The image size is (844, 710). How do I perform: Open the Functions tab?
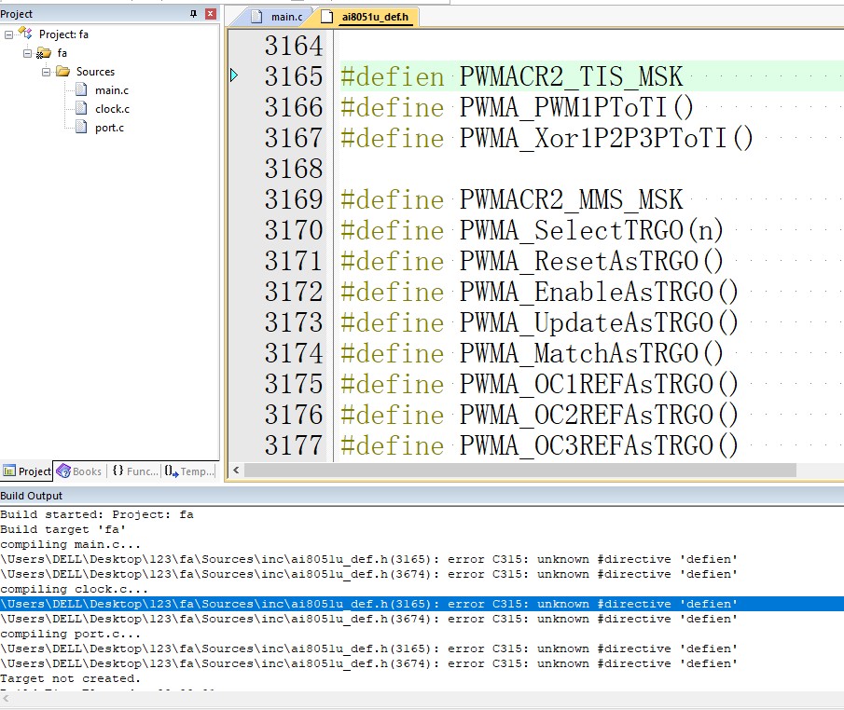pos(135,471)
